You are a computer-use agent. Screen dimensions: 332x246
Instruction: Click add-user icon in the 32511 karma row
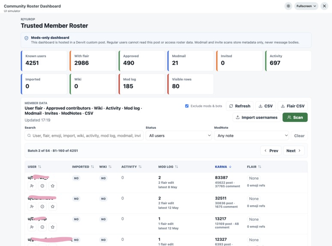[x=32, y=207]
